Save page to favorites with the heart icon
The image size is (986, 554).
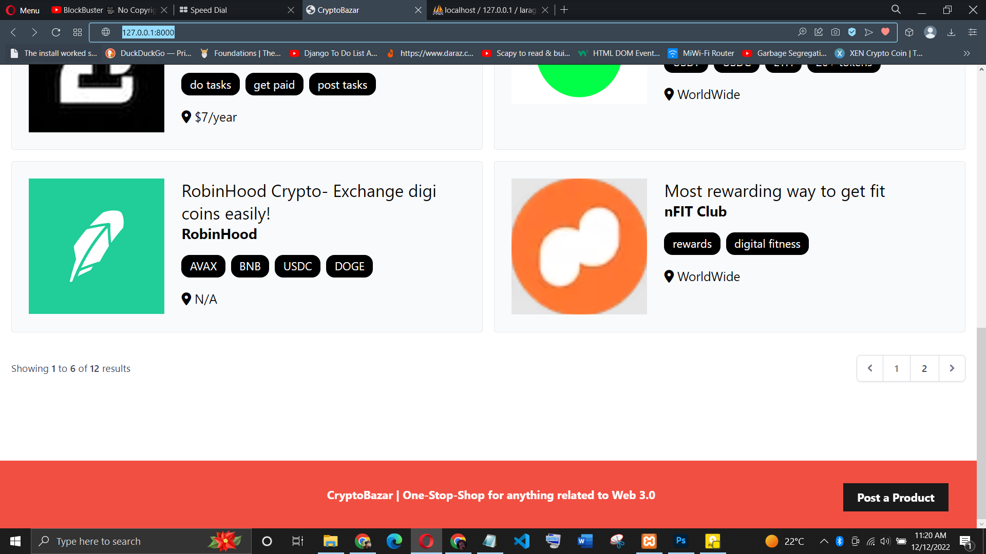click(x=885, y=32)
